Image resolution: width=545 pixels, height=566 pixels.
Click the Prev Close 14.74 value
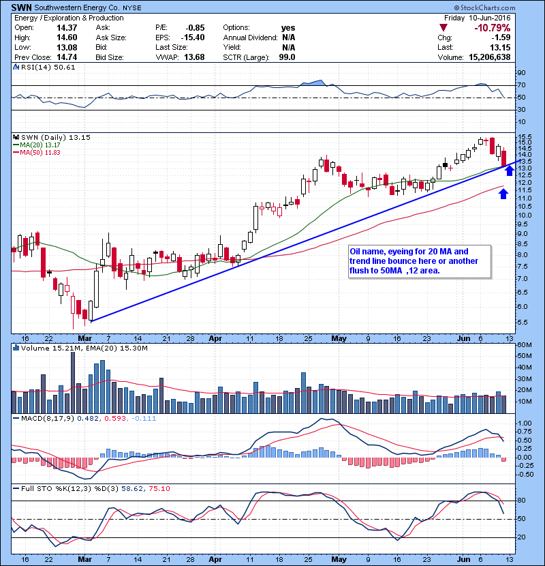click(x=67, y=57)
